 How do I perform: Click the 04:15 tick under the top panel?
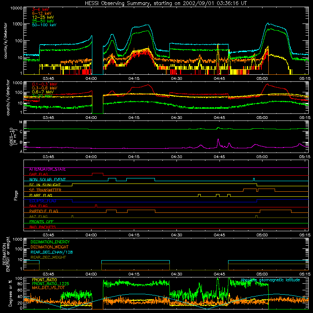click(x=134, y=79)
